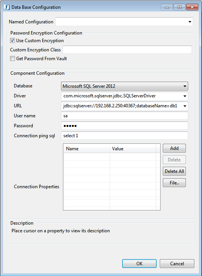Click into the User name field

pyautogui.click(x=124, y=116)
